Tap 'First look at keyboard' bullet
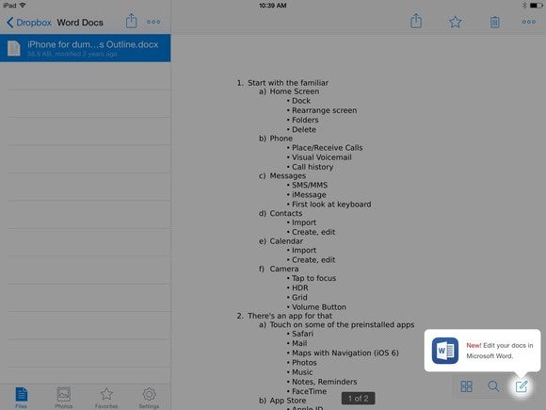This screenshot has height=410, width=546. click(x=331, y=205)
